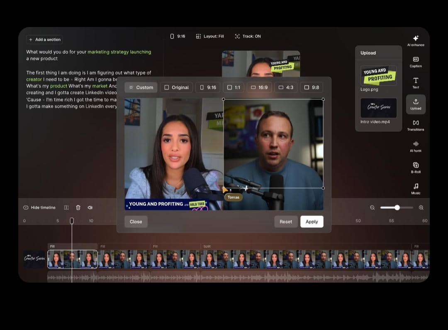The image size is (448, 330).
Task: Apply the crop changes
Action: coord(312,222)
